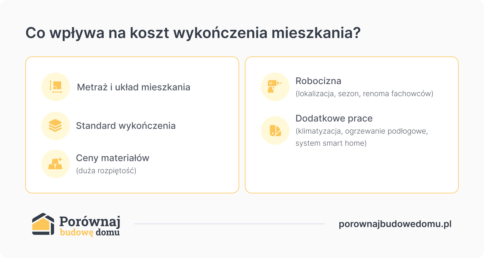This screenshot has width=484, height=258.
Task: Click the main title about koszt wykończenia
Action: click(x=193, y=33)
